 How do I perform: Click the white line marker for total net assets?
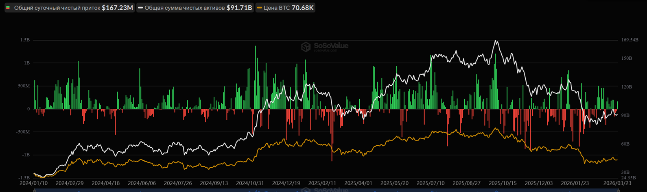coord(140,8)
